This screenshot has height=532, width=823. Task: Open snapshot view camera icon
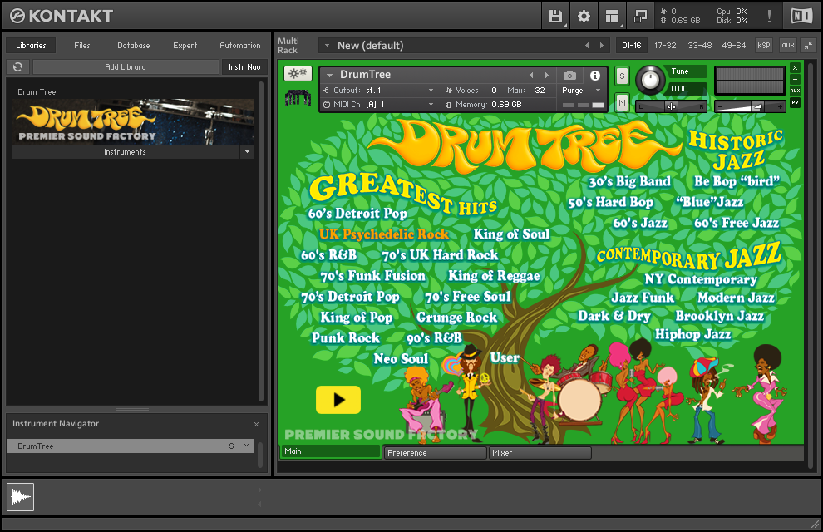click(569, 76)
